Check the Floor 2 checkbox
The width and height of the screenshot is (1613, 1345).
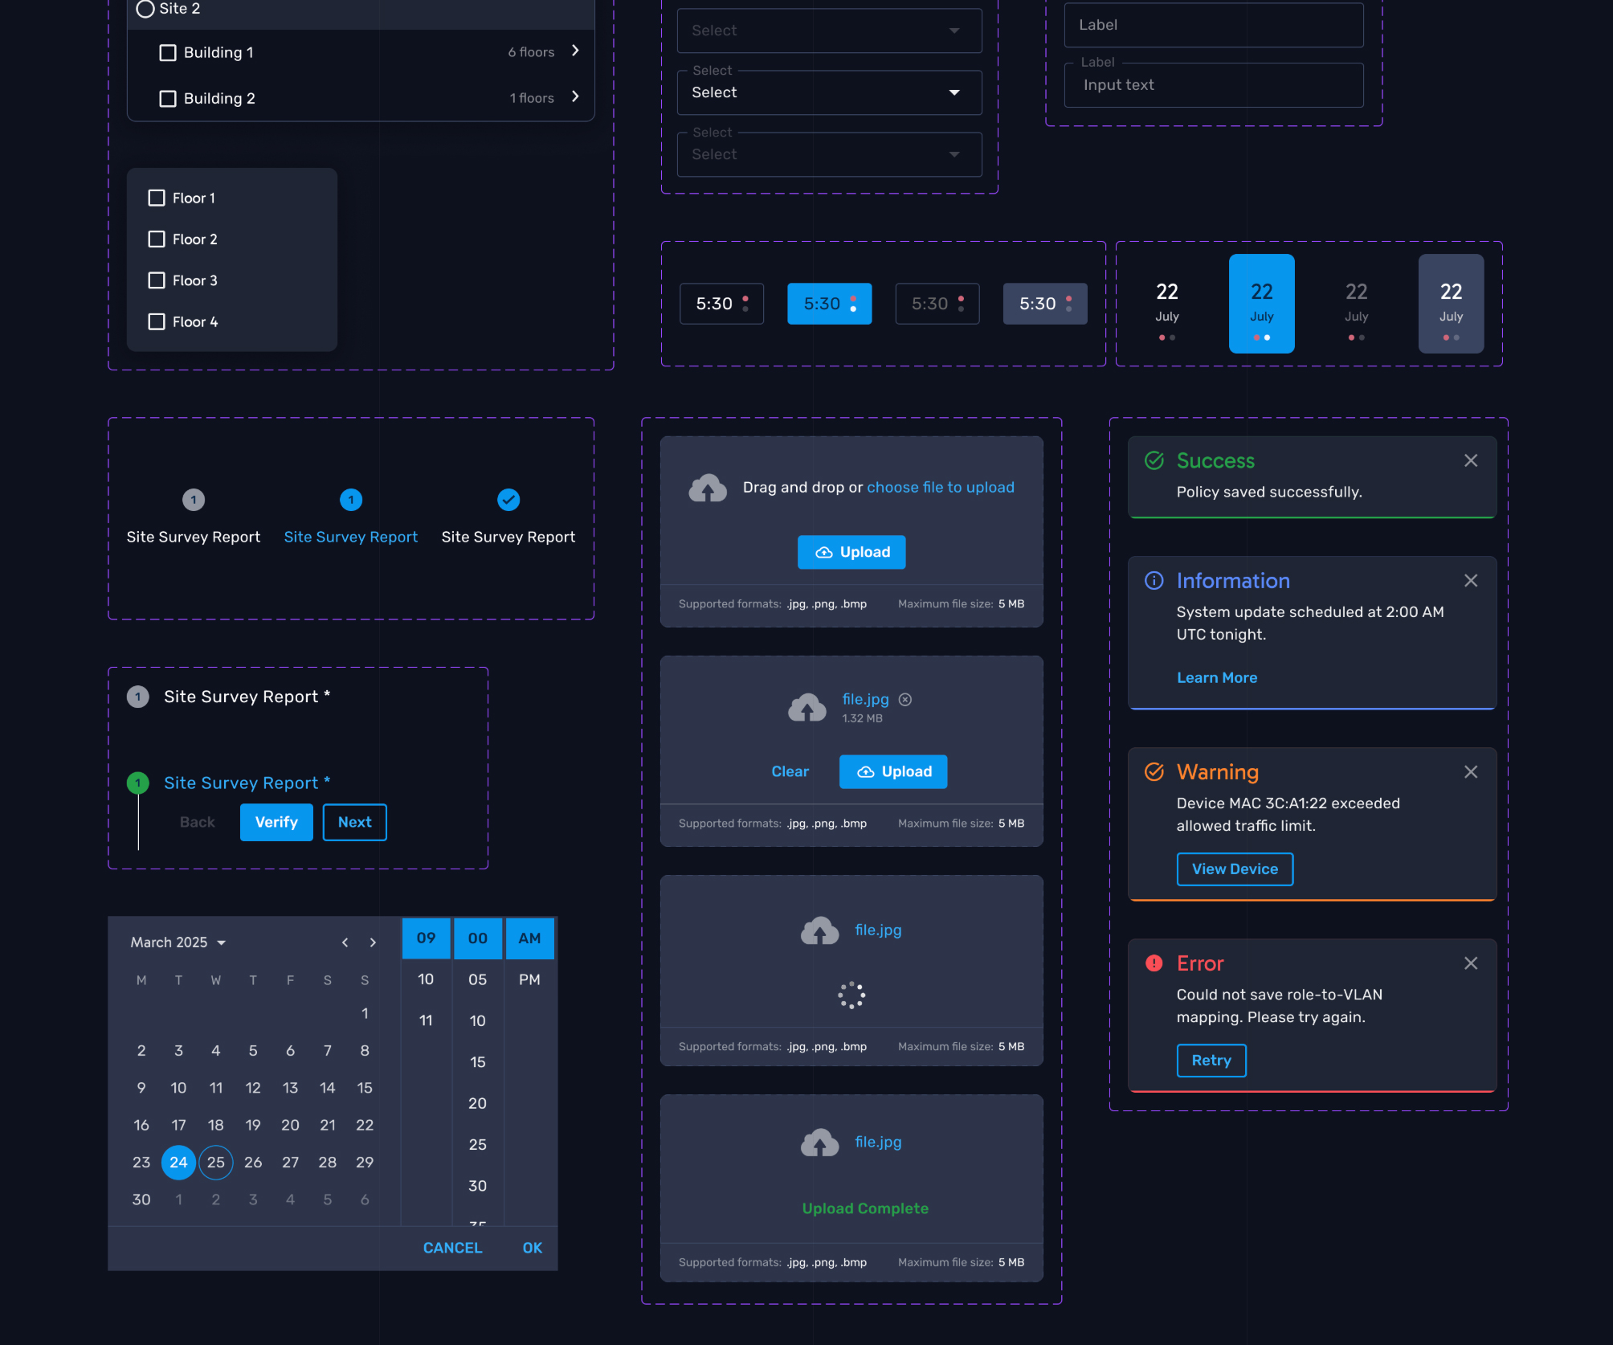point(157,239)
